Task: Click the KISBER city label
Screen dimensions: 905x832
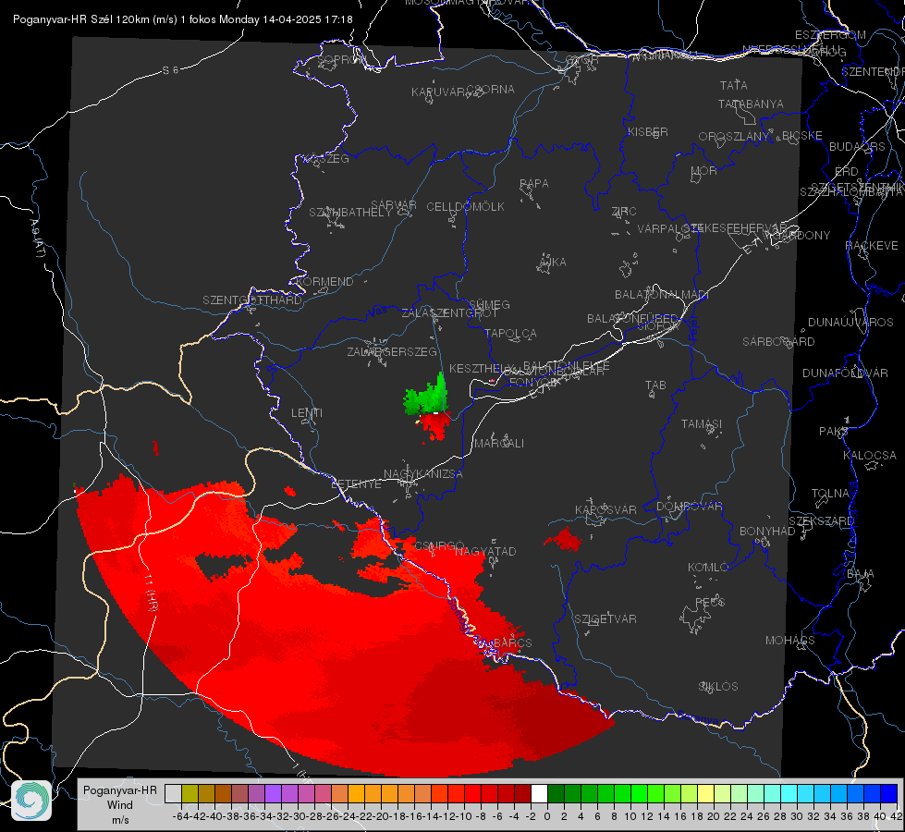Action: 648,131
